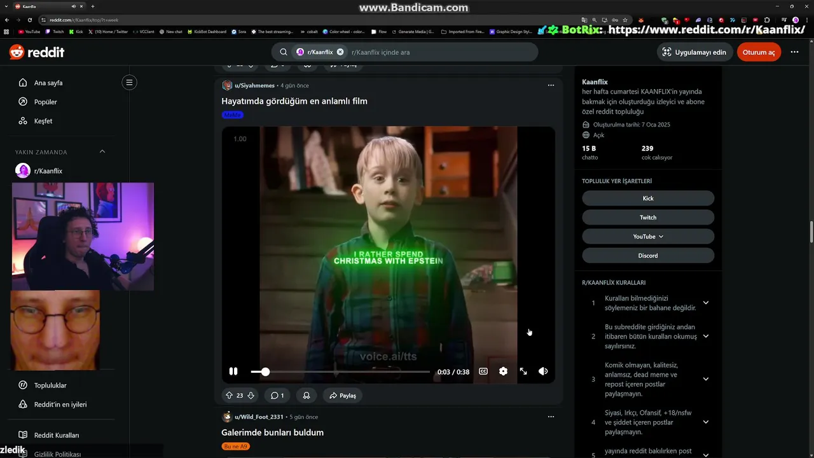Open the header three-dot more menu
Viewport: 814px width, 458px height.
tap(794, 52)
